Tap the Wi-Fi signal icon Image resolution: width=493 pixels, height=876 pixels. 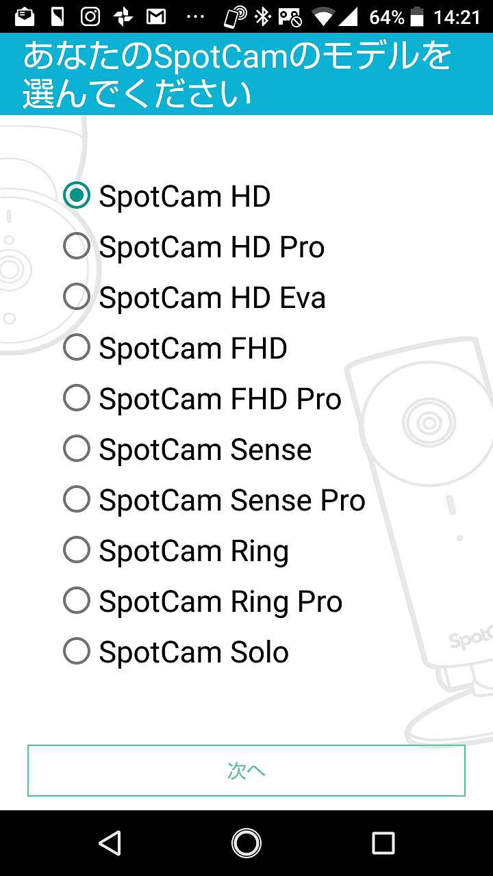[x=325, y=16]
